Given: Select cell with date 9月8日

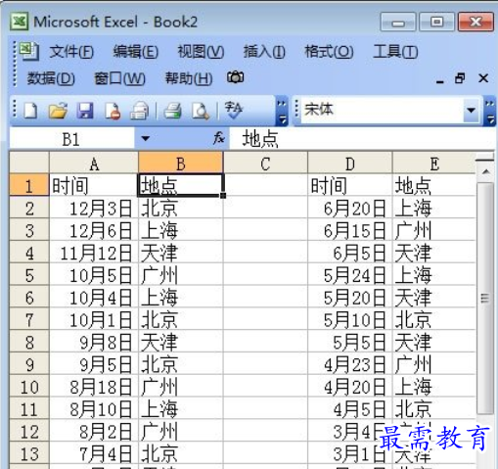Looking at the screenshot, I should pyautogui.click(x=94, y=342).
